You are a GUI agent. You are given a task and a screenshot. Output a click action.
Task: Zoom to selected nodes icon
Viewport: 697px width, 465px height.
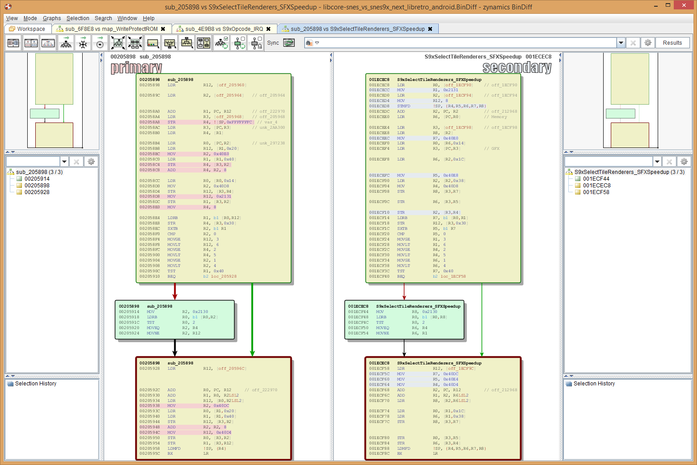[x=135, y=43]
